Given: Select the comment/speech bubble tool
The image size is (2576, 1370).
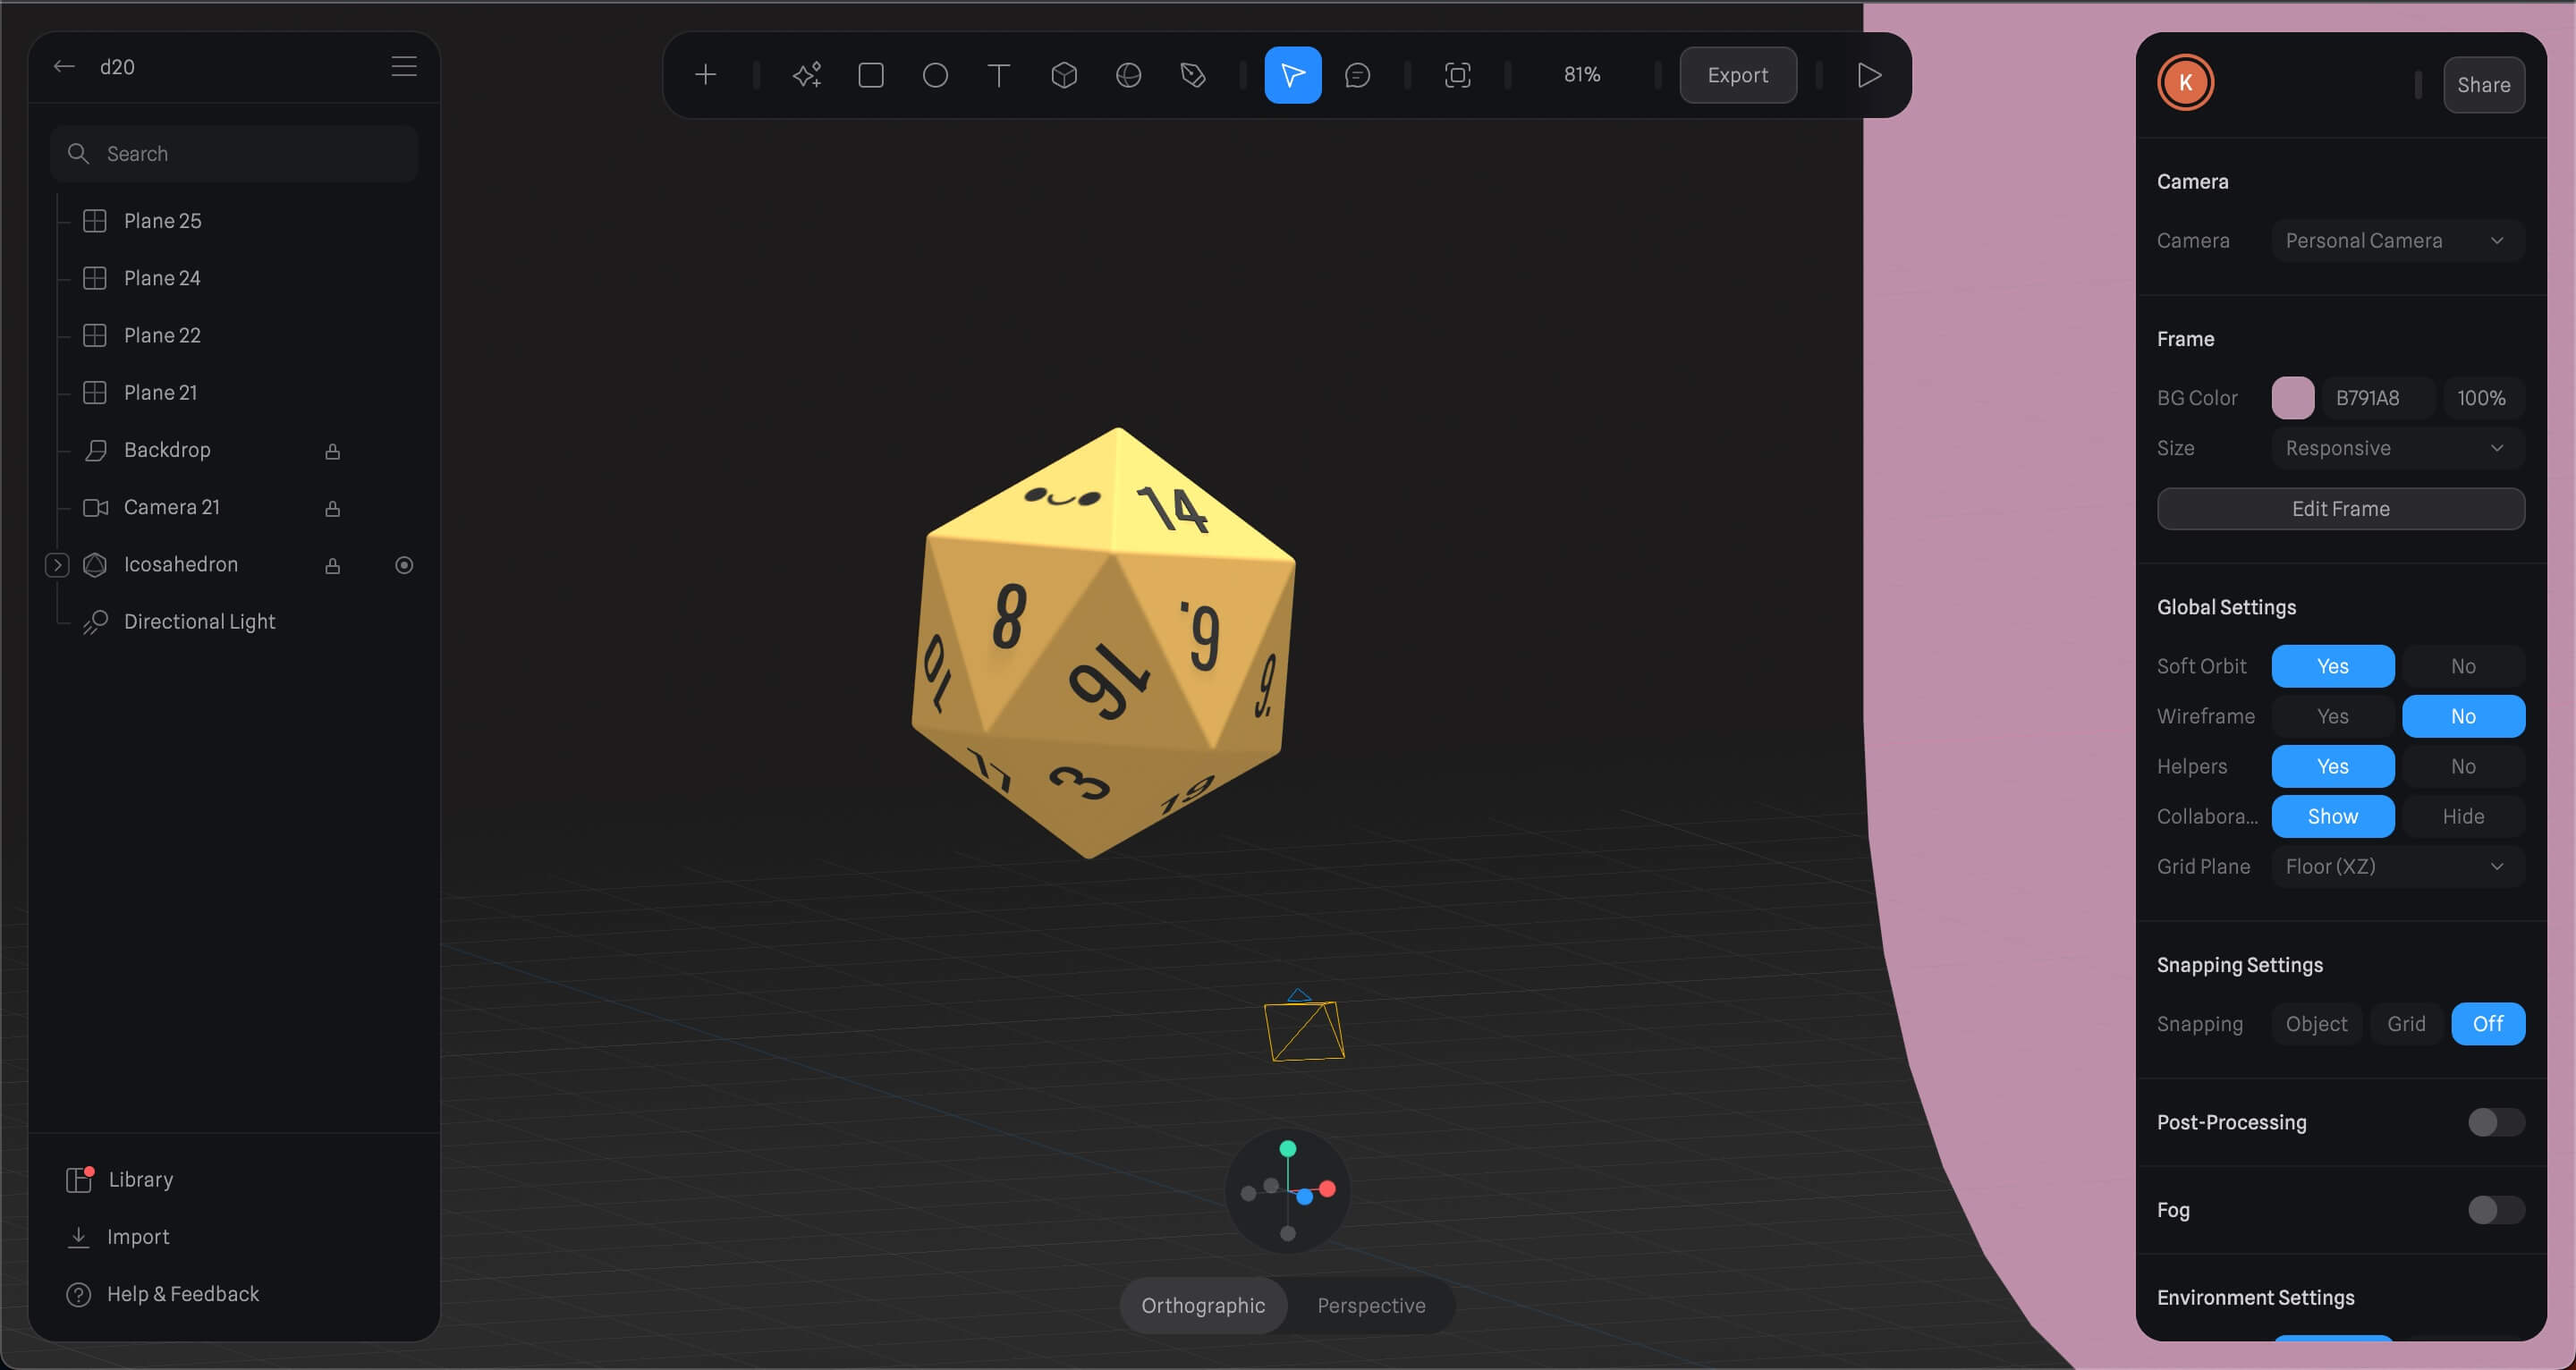Looking at the screenshot, I should (x=1358, y=75).
